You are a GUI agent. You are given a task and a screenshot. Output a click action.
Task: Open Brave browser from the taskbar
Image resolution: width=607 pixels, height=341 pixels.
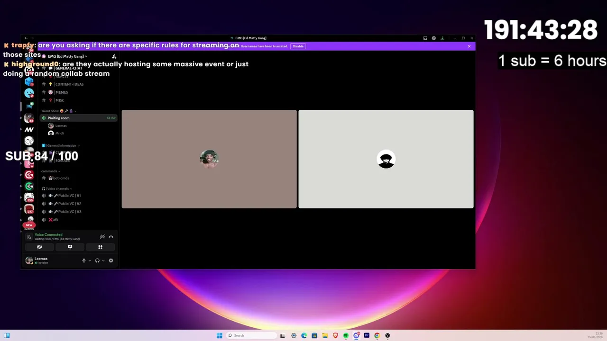pos(335,335)
